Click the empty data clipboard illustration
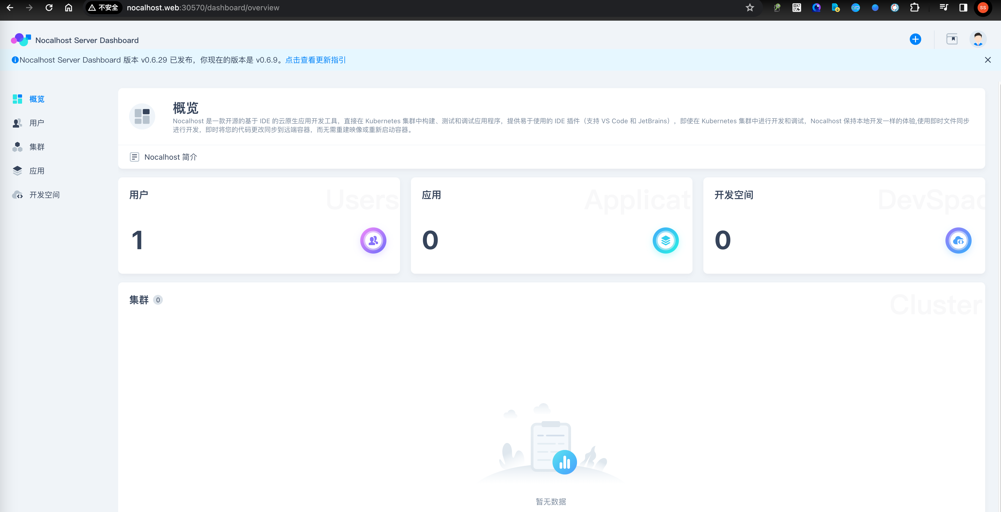The width and height of the screenshot is (1001, 512). [551, 443]
